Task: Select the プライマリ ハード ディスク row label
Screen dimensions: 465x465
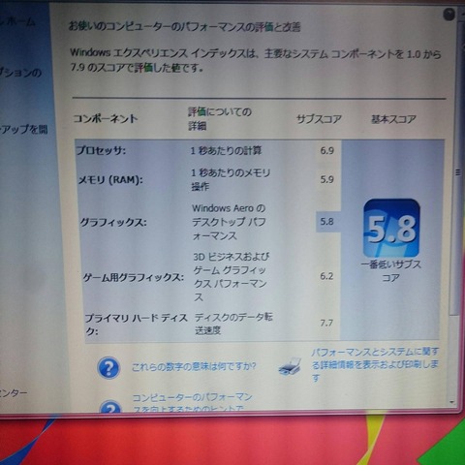Action: pos(137,325)
